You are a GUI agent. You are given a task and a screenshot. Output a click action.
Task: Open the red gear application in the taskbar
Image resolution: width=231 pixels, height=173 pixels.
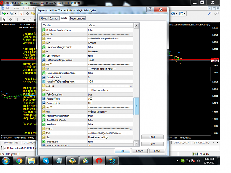point(99,160)
